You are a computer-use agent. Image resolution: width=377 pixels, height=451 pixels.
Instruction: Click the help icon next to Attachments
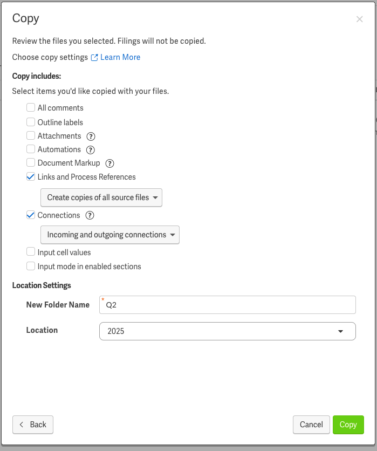91,136
